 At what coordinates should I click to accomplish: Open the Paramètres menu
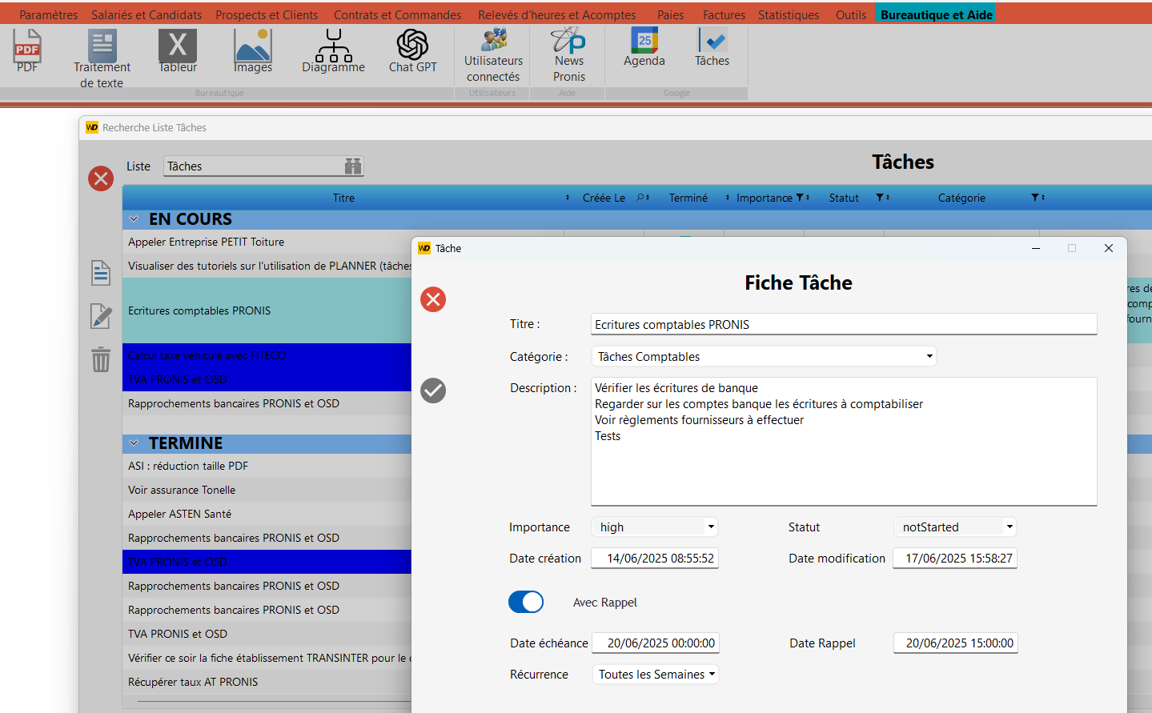49,14
